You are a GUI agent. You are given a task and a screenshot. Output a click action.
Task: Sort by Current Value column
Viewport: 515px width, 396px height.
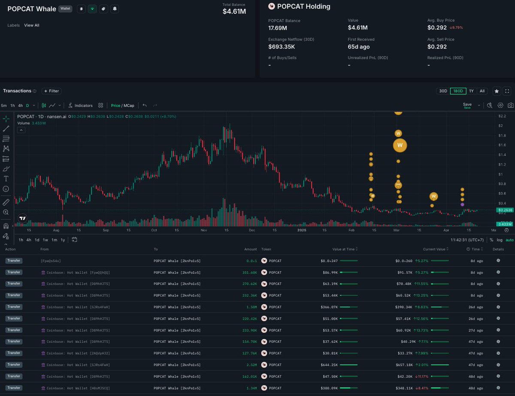point(436,249)
